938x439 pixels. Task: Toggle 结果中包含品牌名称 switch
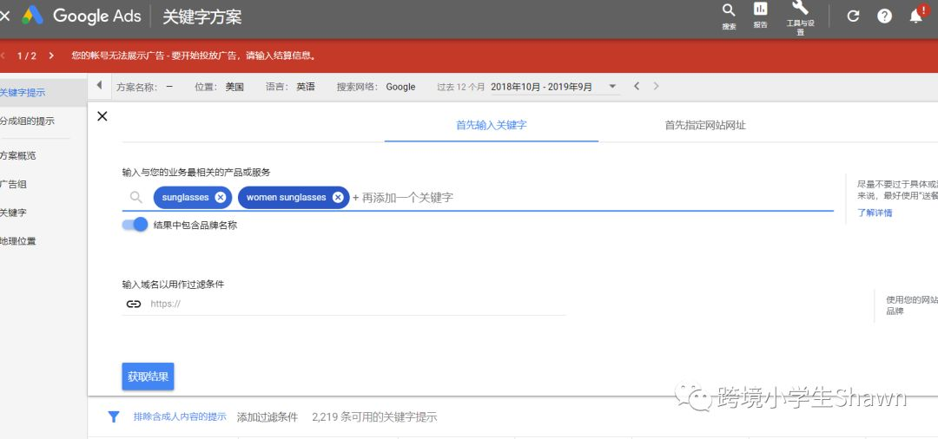(135, 225)
